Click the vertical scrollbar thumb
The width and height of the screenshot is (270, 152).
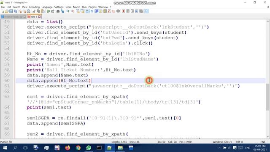[267, 97]
